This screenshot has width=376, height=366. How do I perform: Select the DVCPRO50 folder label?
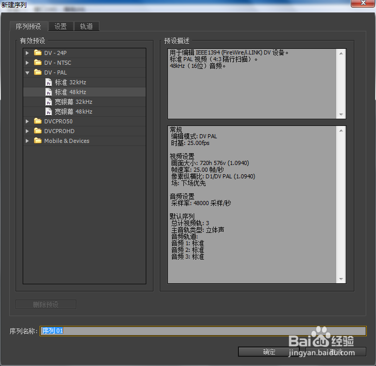pos(58,121)
